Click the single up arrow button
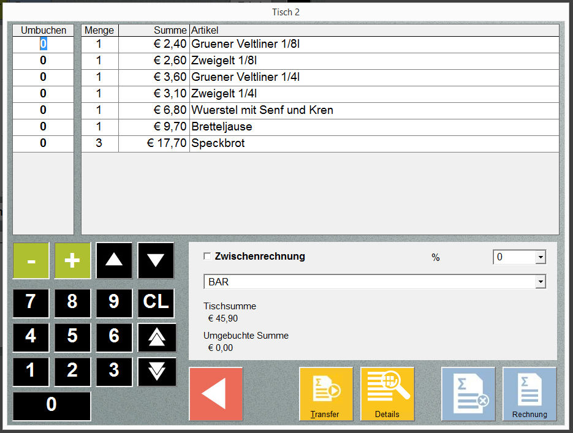Screen dimensions: 573x433 (114, 260)
